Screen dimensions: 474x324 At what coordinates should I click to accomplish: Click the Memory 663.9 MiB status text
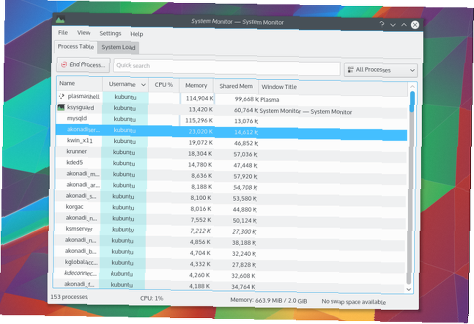point(269,300)
